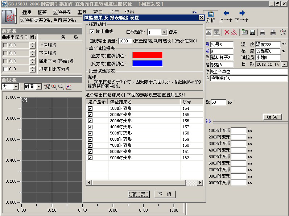Expand the 力 axis dropdown

[x=16, y=87]
